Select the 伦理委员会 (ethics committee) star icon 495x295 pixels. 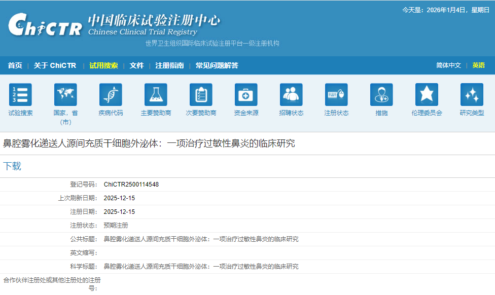(427, 95)
